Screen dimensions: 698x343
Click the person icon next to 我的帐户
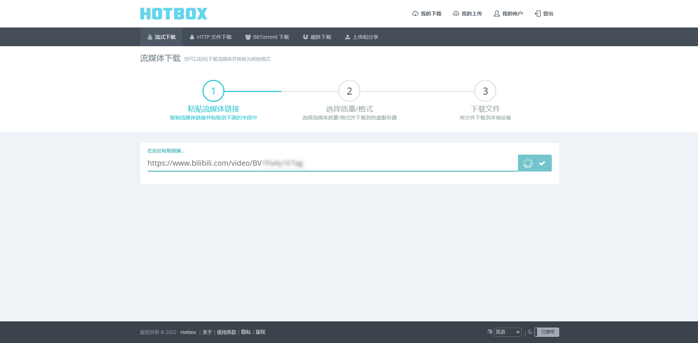(x=497, y=13)
